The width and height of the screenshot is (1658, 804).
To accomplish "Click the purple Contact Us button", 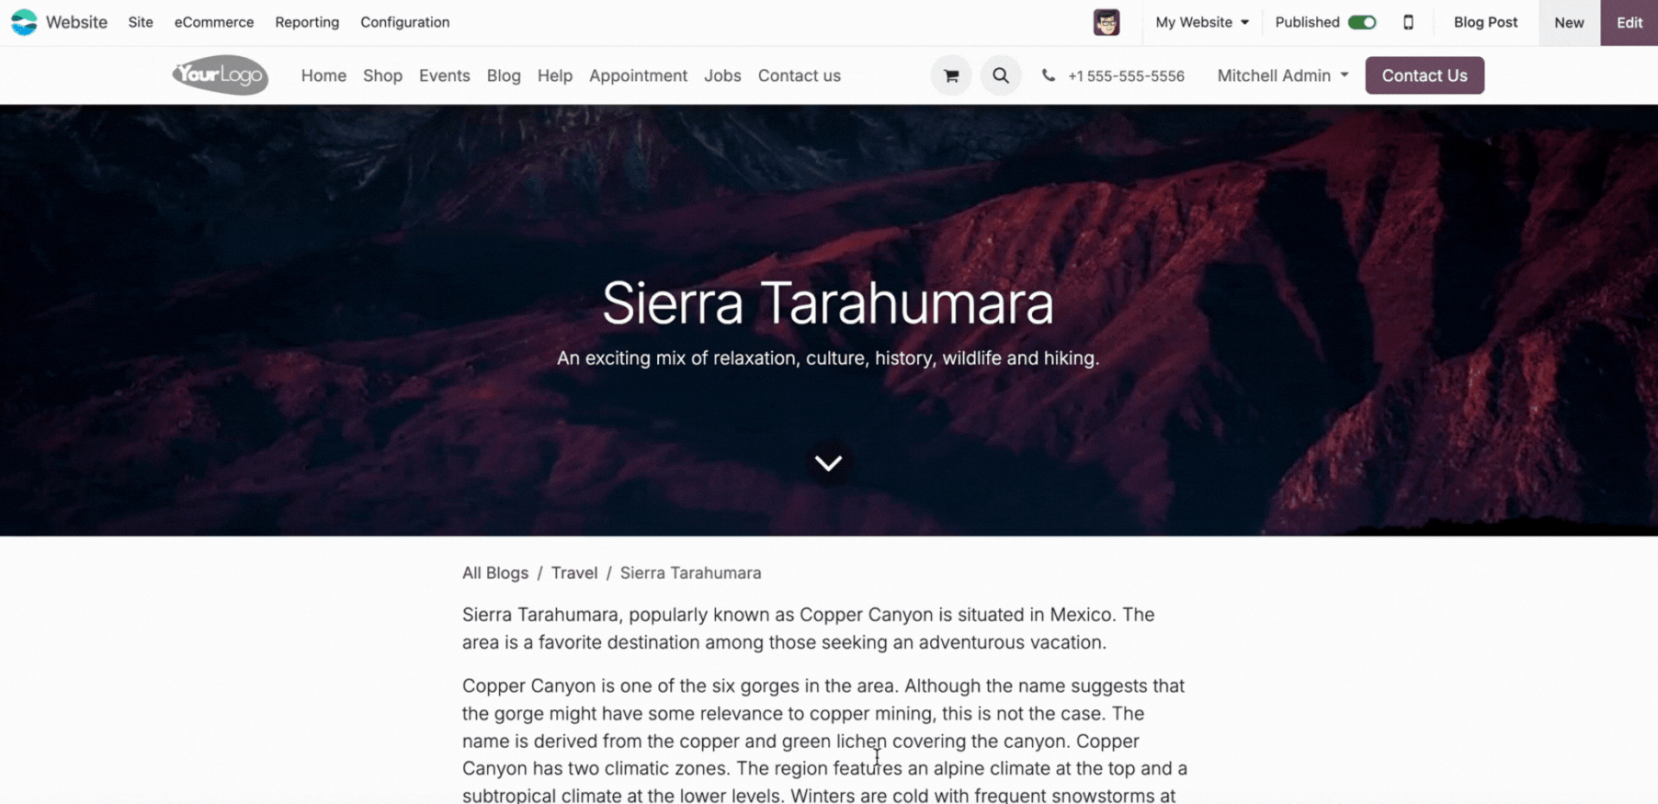I will pyautogui.click(x=1424, y=76).
